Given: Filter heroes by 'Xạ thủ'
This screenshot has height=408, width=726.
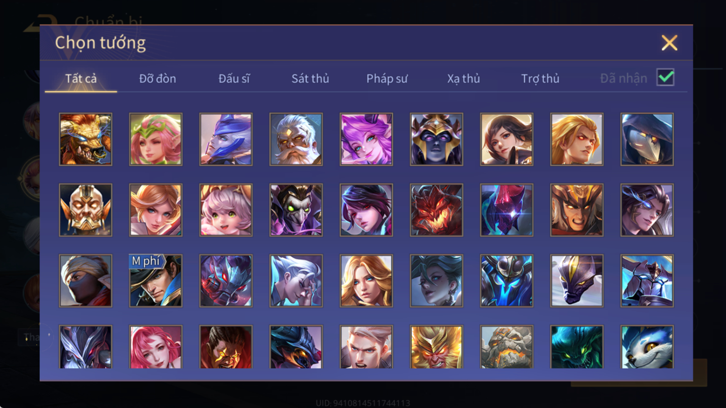Looking at the screenshot, I should 463,78.
